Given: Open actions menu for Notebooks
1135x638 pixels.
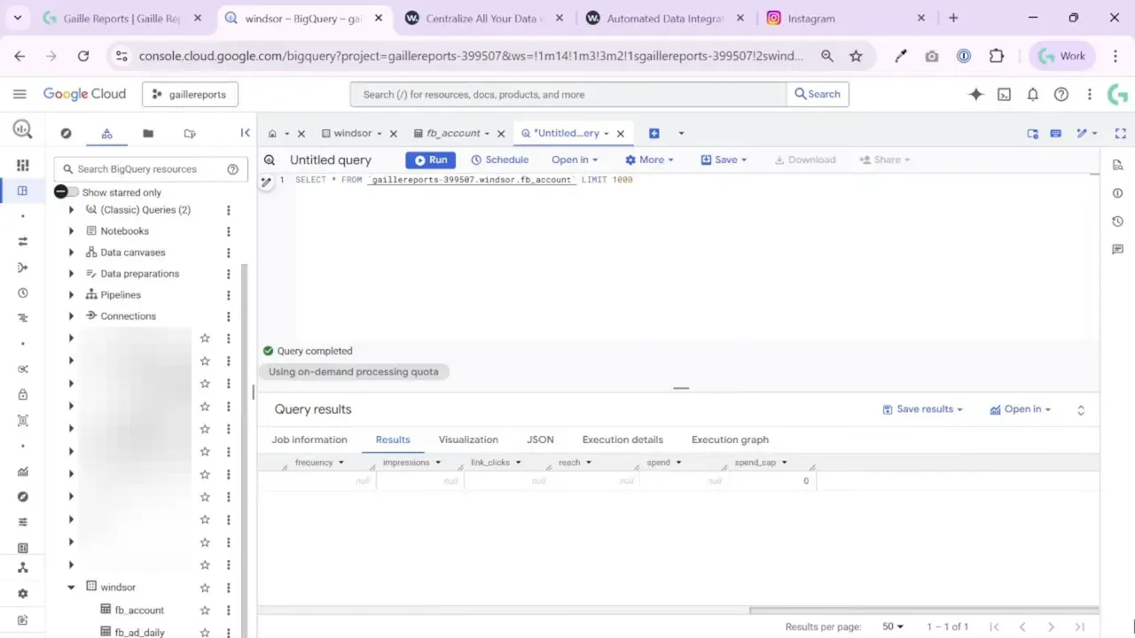Looking at the screenshot, I should tap(228, 231).
